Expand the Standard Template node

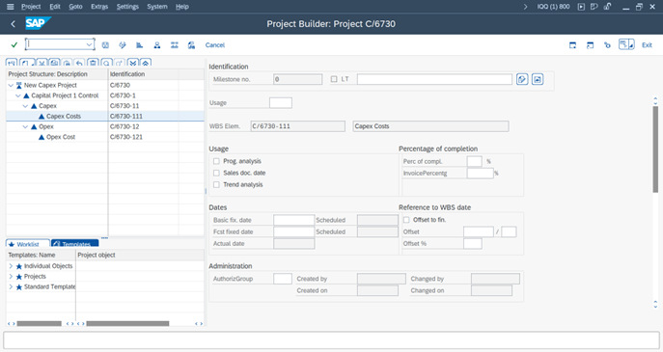11,286
